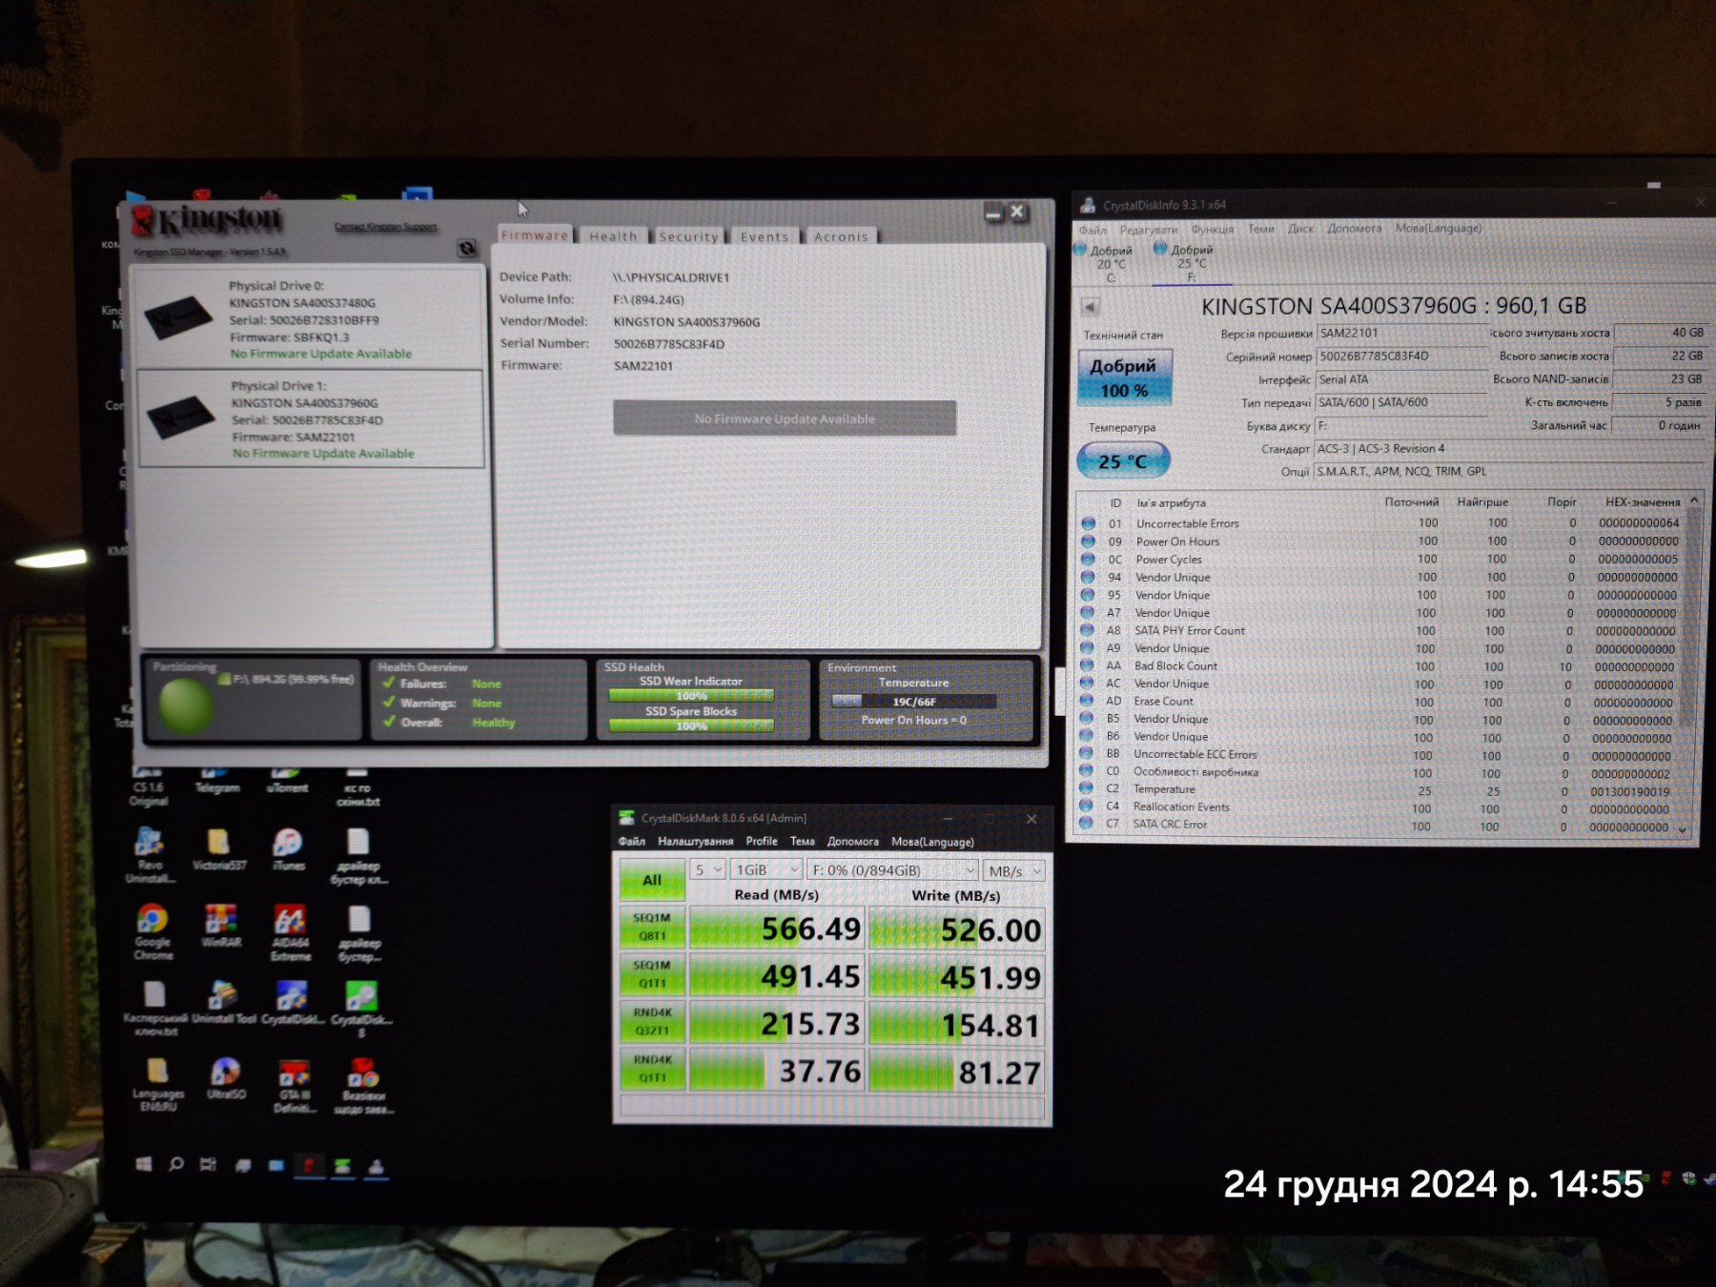Viewport: 1716px width, 1287px height.
Task: Open the Acronis tab
Action: coord(841,236)
